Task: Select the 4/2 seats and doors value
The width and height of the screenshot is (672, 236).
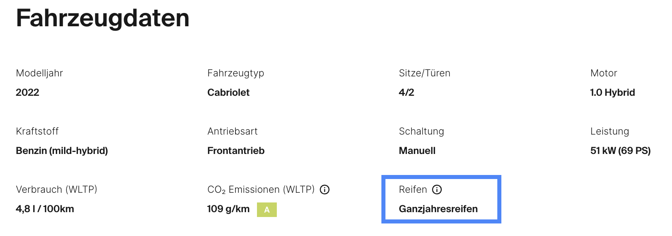Action: click(x=407, y=93)
